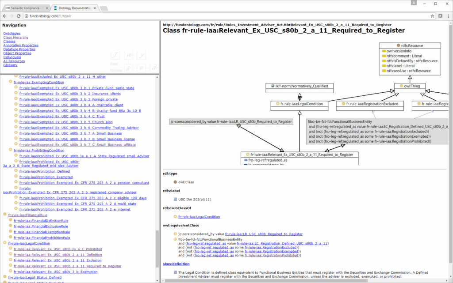This screenshot has height=283, width=453.
Task: Select fr-rule-iaa:ProhibitingCondition in the tree
Action: tap(39, 151)
